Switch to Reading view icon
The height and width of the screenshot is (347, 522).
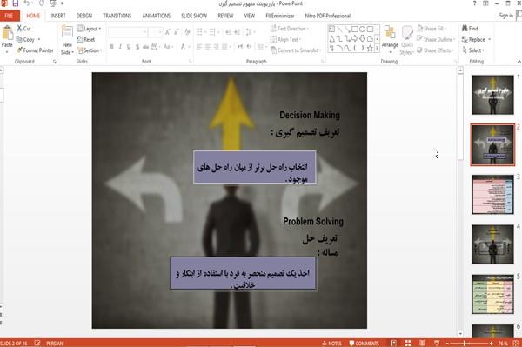click(422, 344)
